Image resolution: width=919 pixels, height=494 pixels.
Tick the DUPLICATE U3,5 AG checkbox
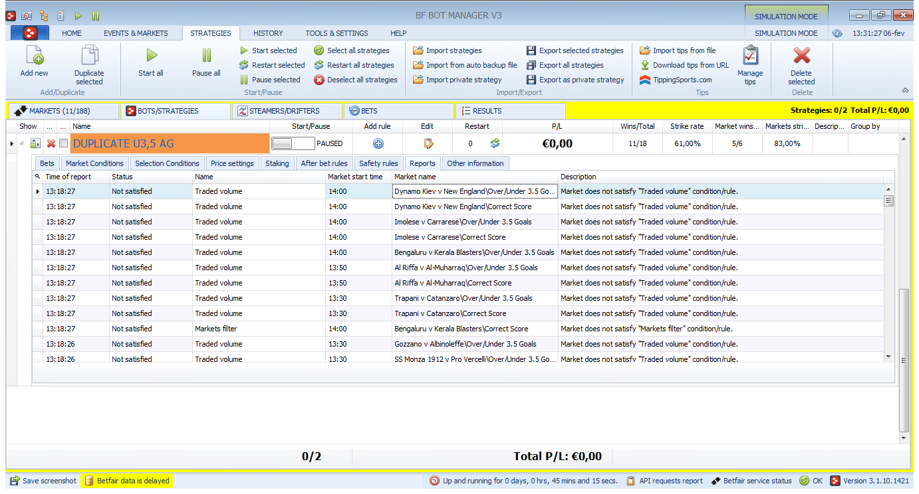click(x=63, y=143)
